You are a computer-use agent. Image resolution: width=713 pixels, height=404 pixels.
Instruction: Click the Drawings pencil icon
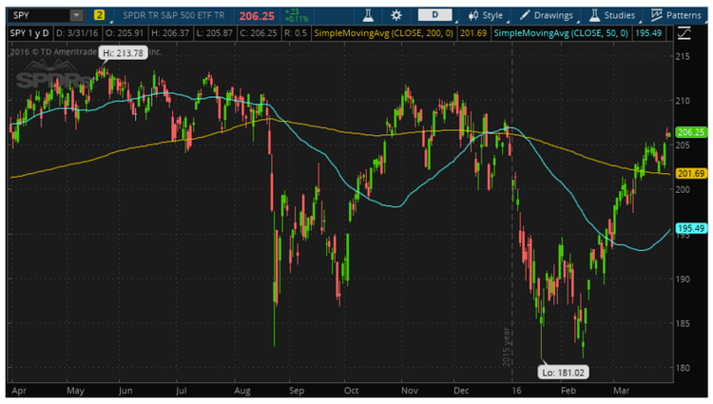[x=526, y=16]
